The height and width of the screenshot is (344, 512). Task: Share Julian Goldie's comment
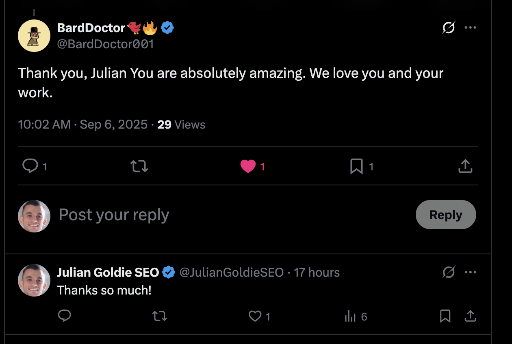point(470,316)
